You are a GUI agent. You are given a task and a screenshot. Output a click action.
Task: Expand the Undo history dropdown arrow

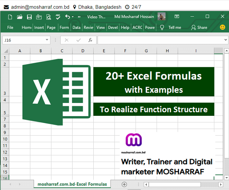point(73,17)
